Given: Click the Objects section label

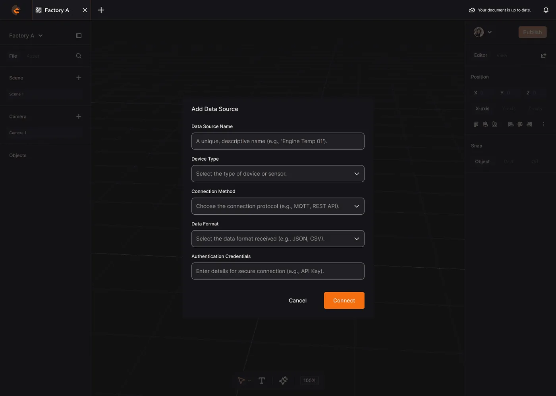Looking at the screenshot, I should [x=18, y=155].
